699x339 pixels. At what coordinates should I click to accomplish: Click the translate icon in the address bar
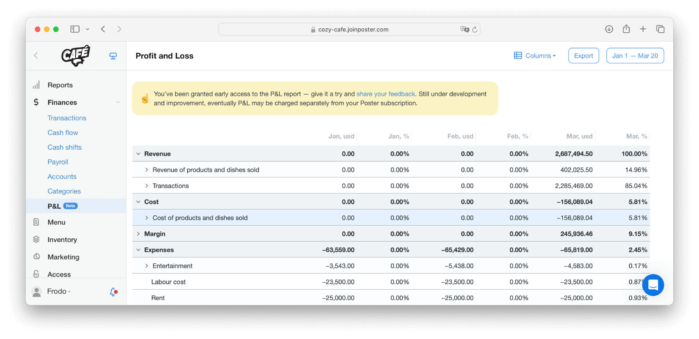click(x=464, y=29)
